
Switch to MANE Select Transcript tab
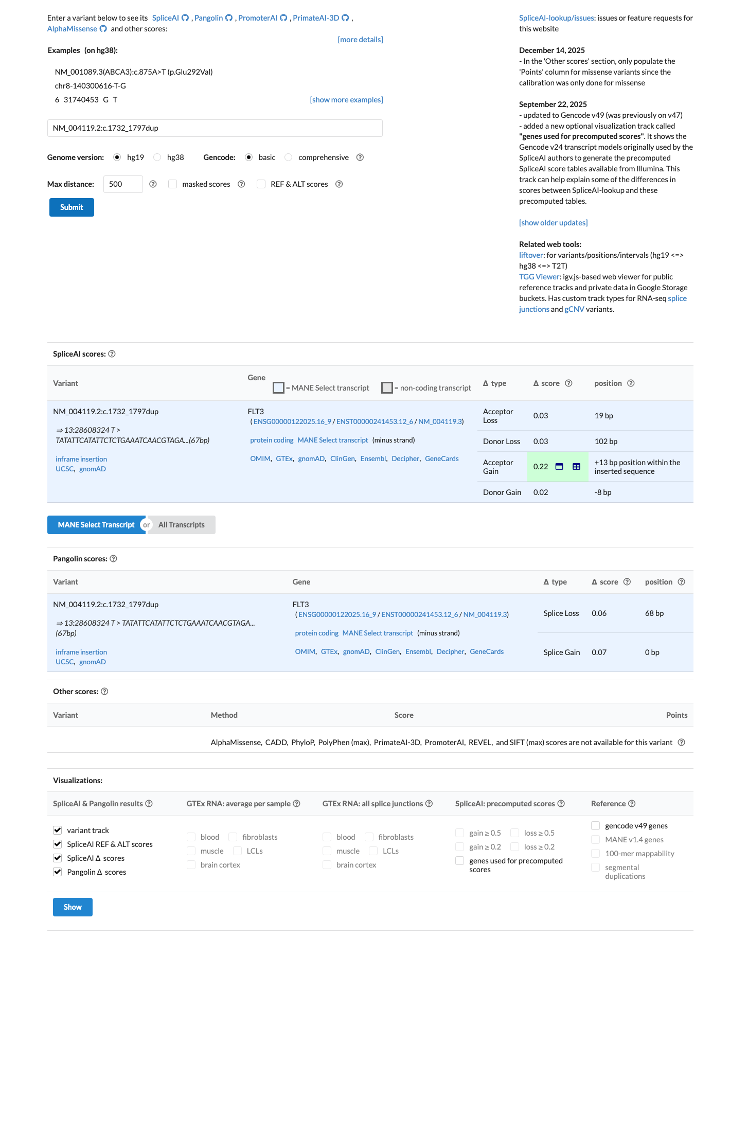click(96, 525)
